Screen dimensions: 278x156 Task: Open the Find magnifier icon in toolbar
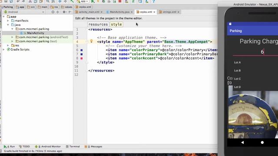(48, 1)
